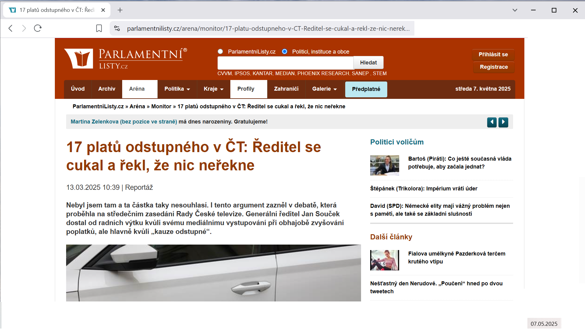The width and height of the screenshot is (585, 334).
Task: Click the 'středa 7. května 2025' date text
Action: 483,89
